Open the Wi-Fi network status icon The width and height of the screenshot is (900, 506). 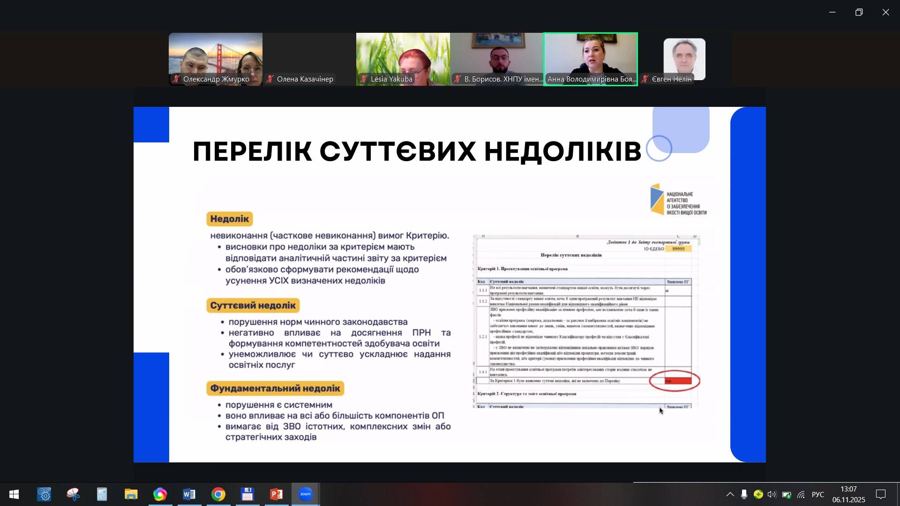(801, 495)
